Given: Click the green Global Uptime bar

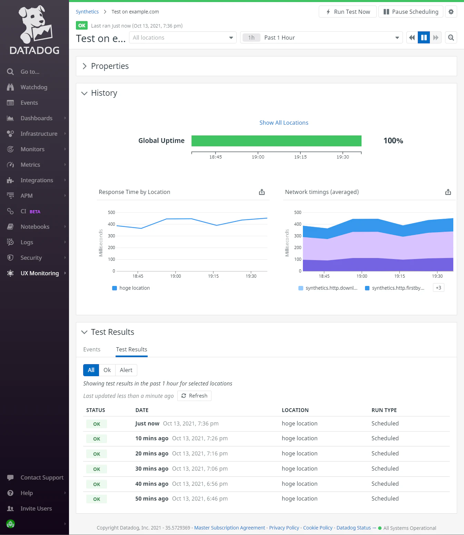Looking at the screenshot, I should [x=276, y=141].
